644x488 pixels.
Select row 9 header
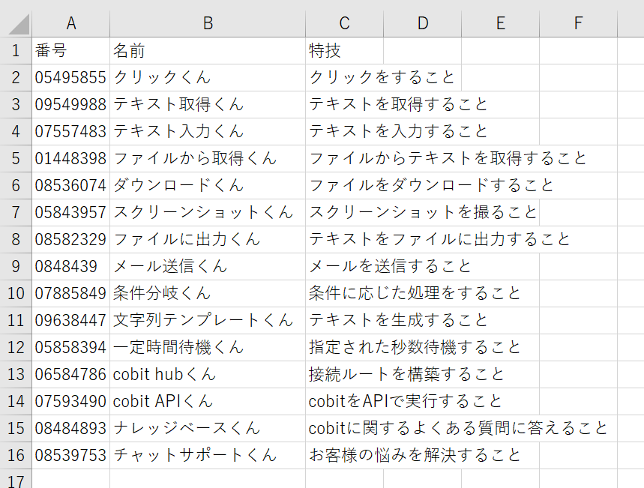point(16,267)
